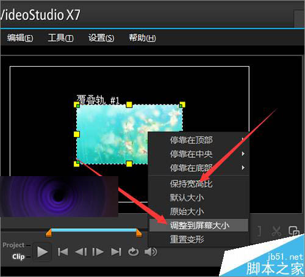Viewport: 305px width, 277px height.
Task: Choose 调整到屏幕大小 option
Action: [x=199, y=225]
